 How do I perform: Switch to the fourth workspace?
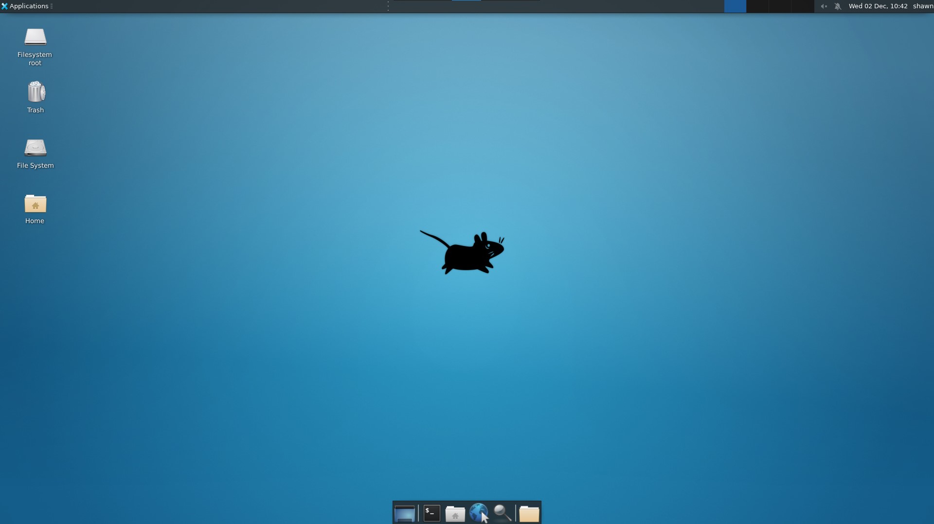803,6
